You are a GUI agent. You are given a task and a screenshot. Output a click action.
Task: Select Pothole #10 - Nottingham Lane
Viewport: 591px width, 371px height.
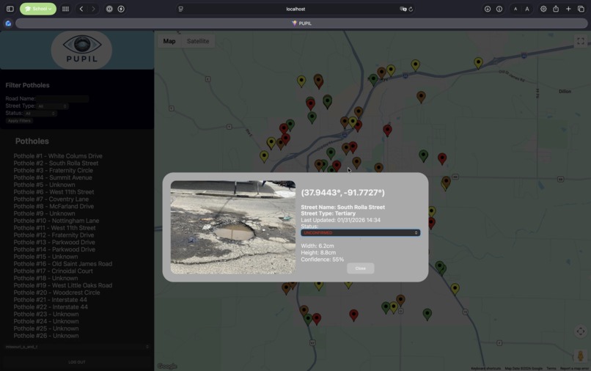click(x=56, y=221)
